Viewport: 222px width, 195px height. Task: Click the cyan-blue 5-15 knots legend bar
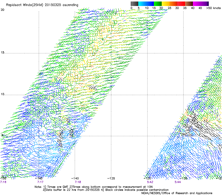pos(146,4)
